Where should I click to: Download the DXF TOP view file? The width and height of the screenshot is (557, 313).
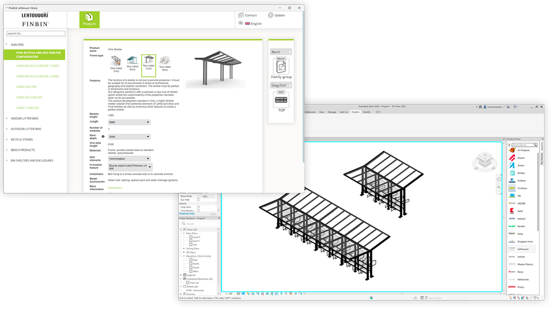(281, 101)
